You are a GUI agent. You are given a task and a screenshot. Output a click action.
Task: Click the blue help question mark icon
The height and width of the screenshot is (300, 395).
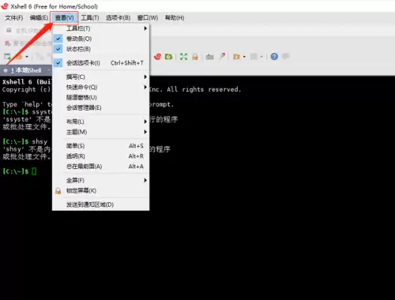[x=274, y=56]
